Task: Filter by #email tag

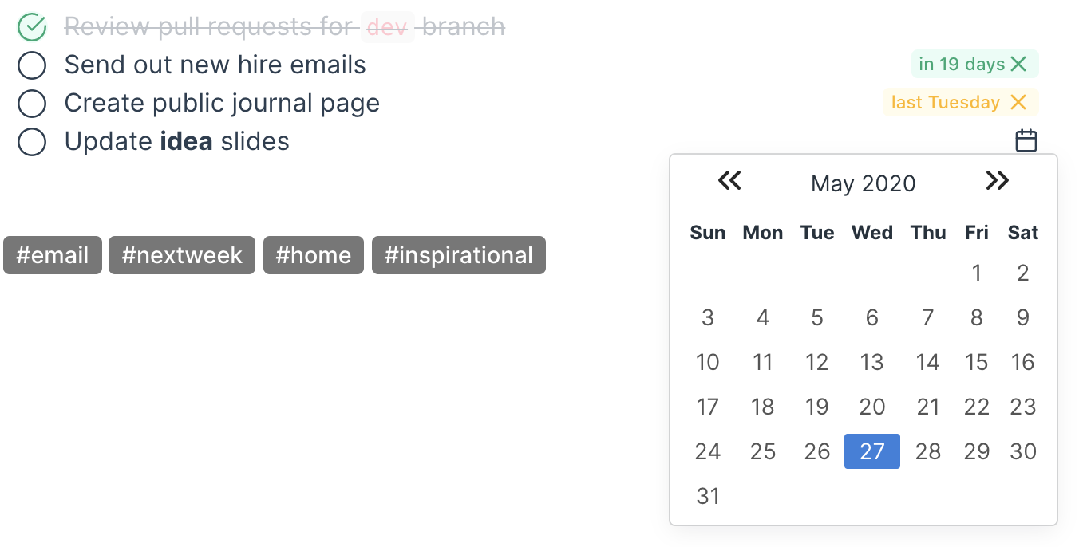Action: (x=53, y=255)
